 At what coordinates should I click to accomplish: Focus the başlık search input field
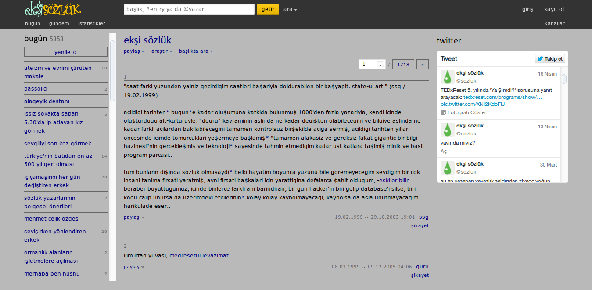[x=189, y=9]
